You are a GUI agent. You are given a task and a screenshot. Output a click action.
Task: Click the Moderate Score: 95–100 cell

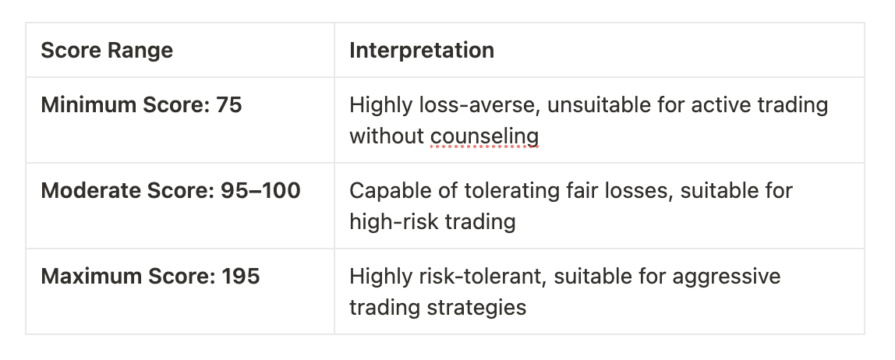click(x=170, y=190)
